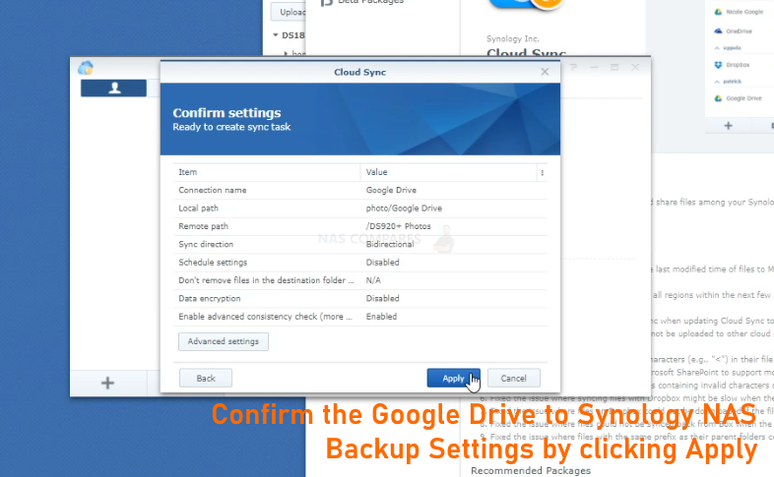The height and width of the screenshot is (477, 774).
Task: Select Dropbox connection in right panel
Action: coord(732,65)
